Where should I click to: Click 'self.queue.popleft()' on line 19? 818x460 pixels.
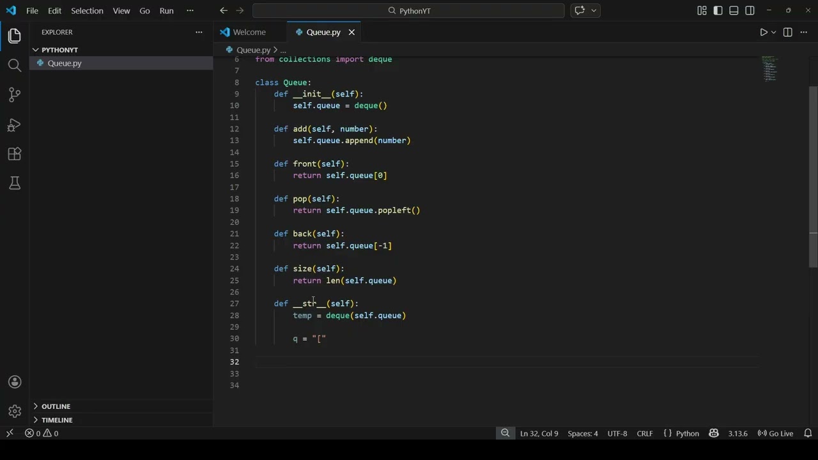point(373,210)
